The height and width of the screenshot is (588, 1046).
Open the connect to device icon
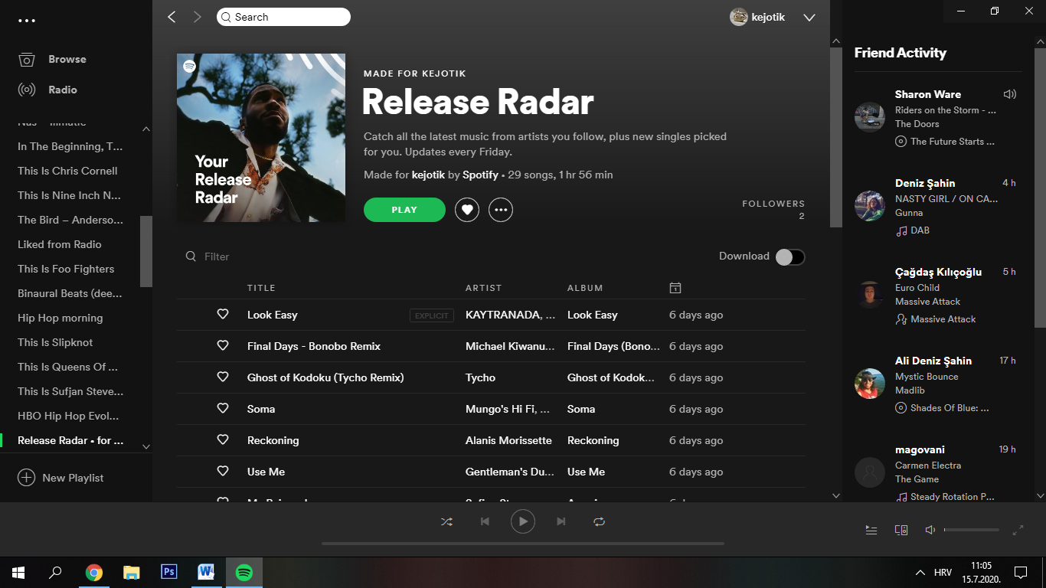tap(901, 530)
